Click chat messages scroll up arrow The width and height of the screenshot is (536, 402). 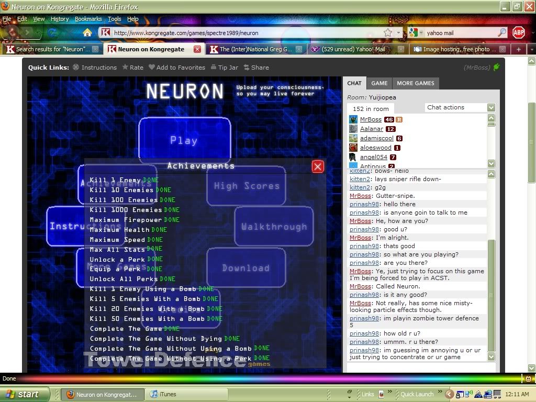491,174
